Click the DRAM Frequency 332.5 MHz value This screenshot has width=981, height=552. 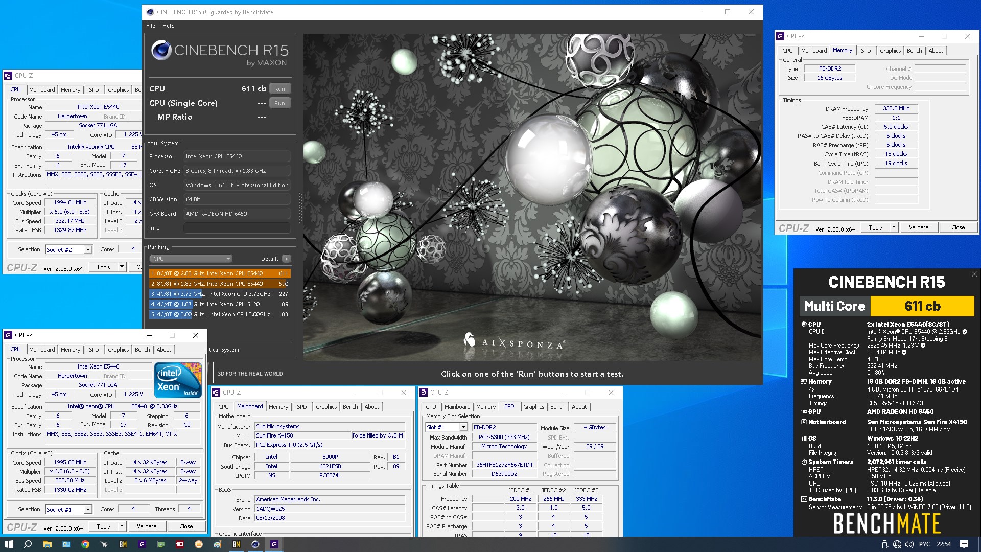pyautogui.click(x=896, y=108)
